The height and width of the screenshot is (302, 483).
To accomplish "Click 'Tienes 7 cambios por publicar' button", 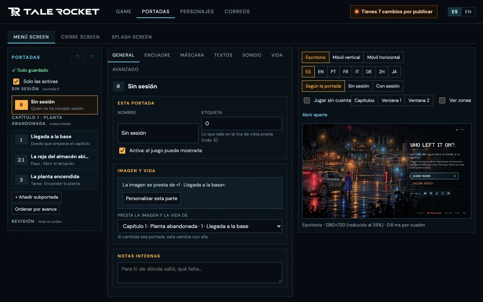I will click(394, 12).
